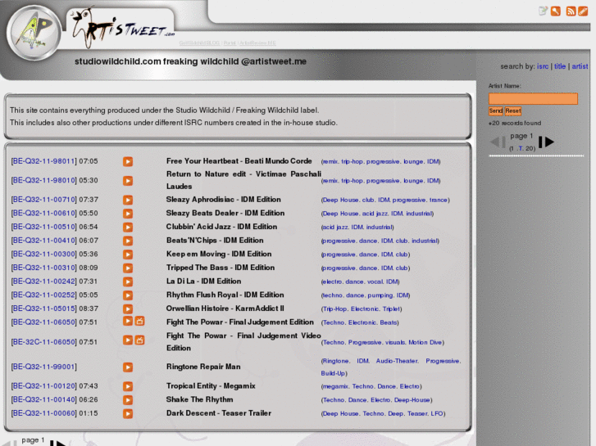Click the page range link under page 1
Screen dimensions: 596x446
tap(522, 148)
